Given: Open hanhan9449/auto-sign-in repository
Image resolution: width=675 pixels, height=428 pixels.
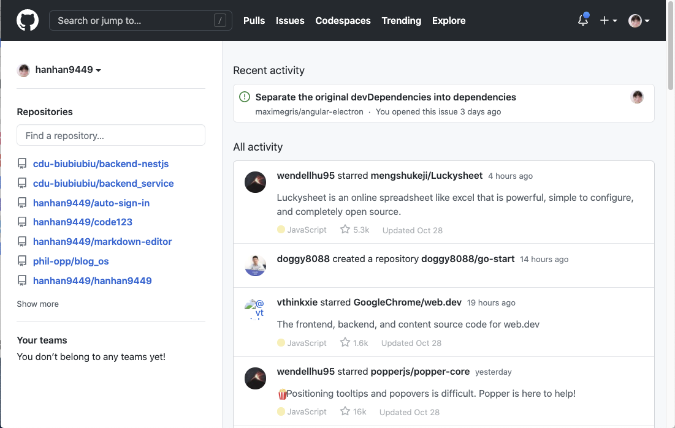Looking at the screenshot, I should coord(91,203).
